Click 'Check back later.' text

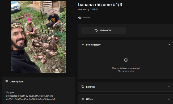point(126,71)
